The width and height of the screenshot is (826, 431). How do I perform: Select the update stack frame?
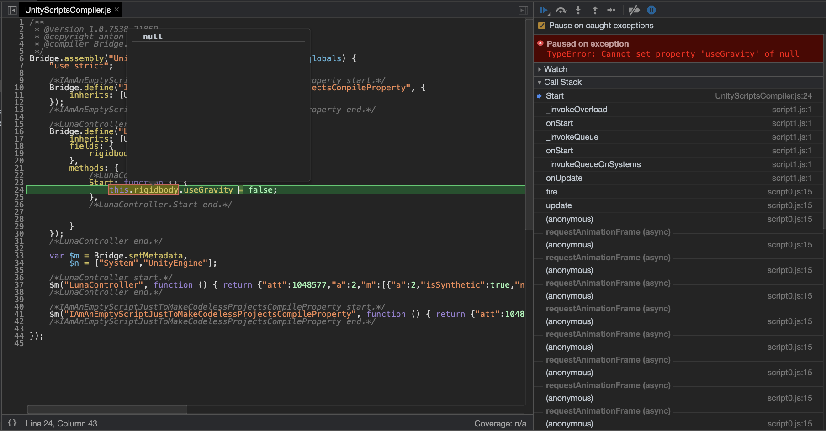pos(678,205)
